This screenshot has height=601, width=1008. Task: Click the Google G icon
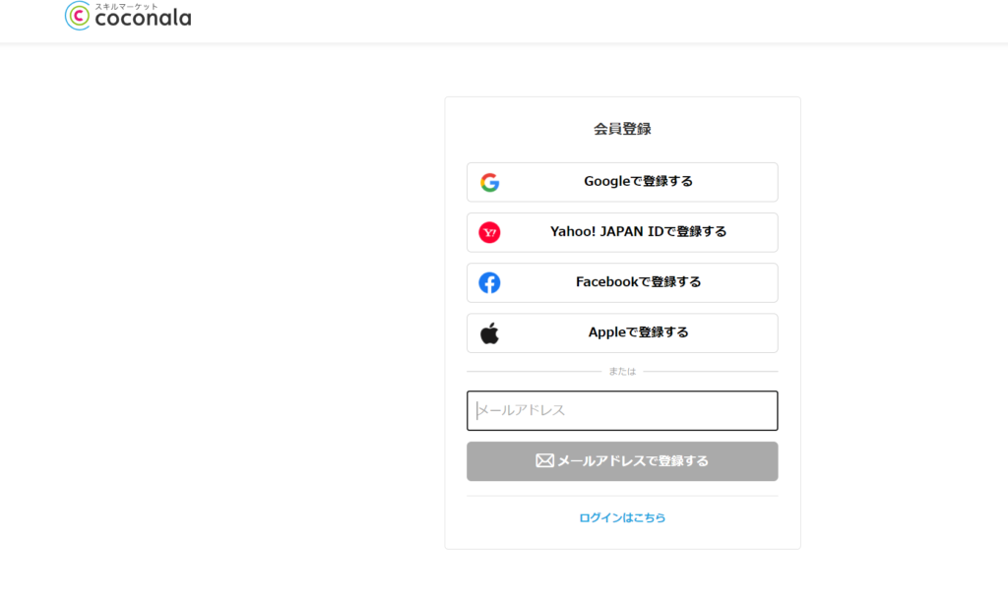(490, 182)
